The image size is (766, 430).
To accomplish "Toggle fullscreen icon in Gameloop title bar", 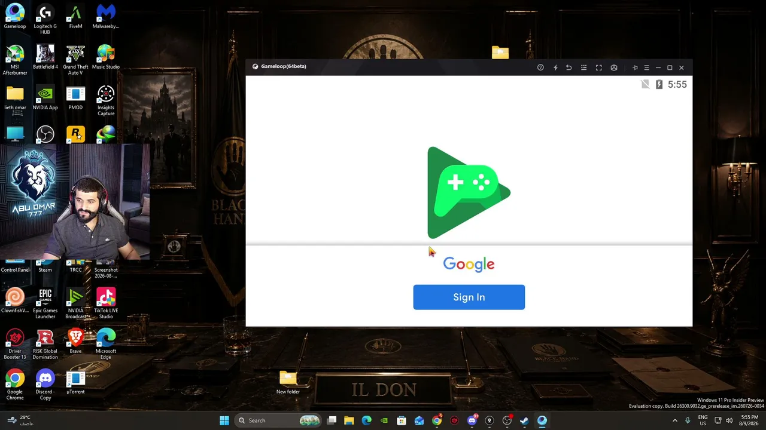I will click(598, 67).
